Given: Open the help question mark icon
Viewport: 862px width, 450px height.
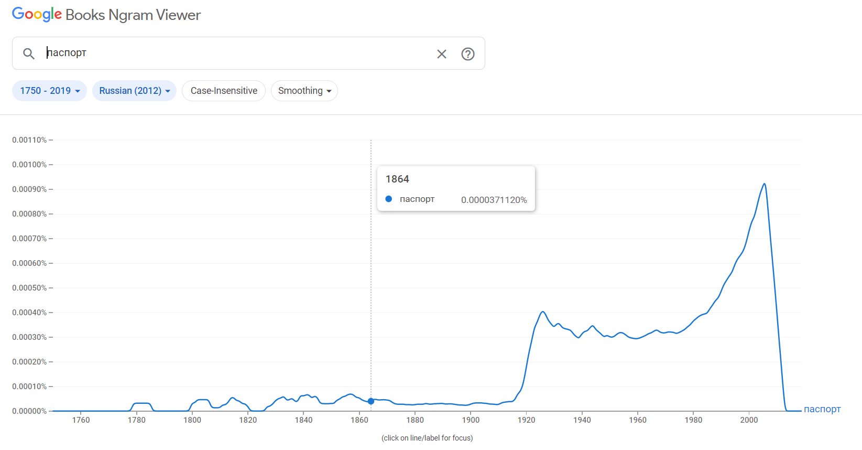Looking at the screenshot, I should pyautogui.click(x=468, y=54).
